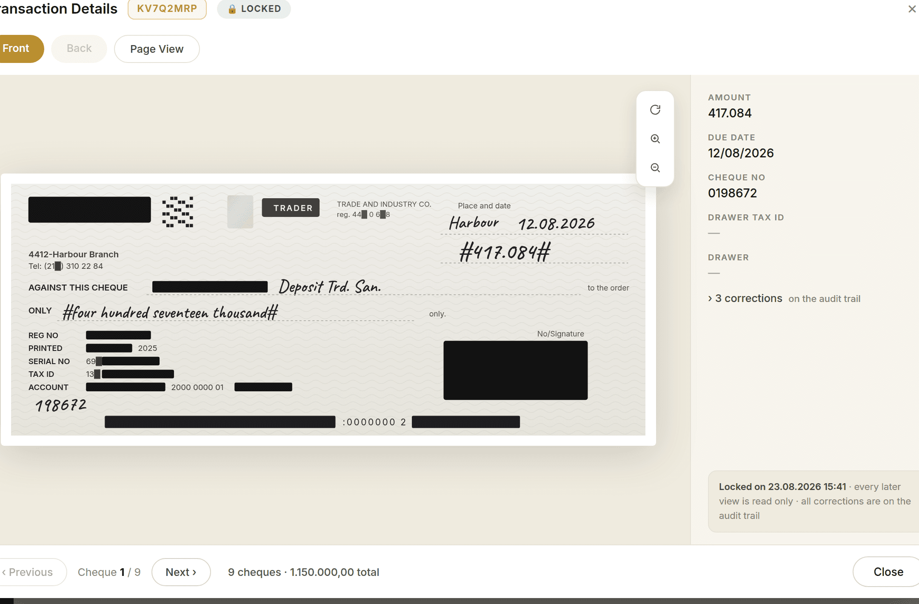Click 'TRADE AND INDUSTRY CO.' text on cheque

click(384, 204)
